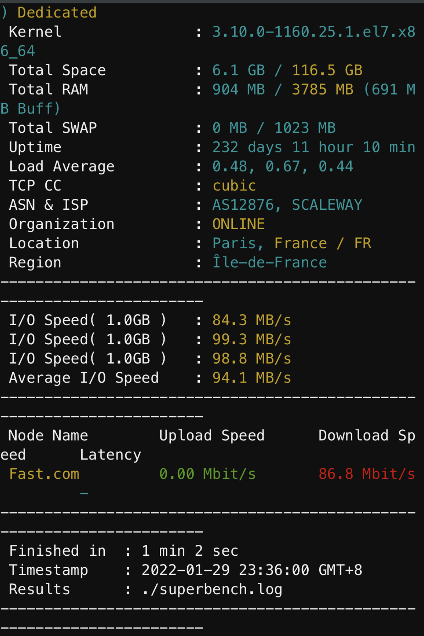
Task: Select the Total Space value 116.5 GB
Action: pos(327,70)
